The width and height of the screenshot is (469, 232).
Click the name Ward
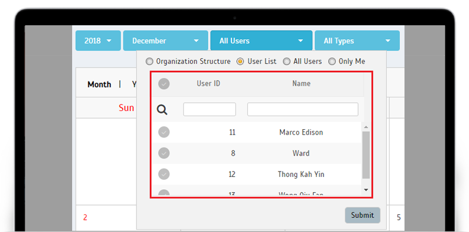click(x=301, y=153)
